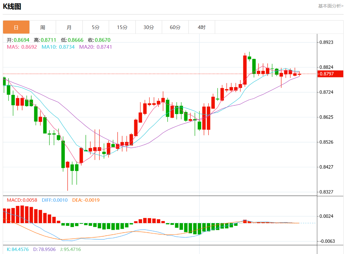This screenshot has width=353, height=254.
Task: Select the 周 weekly chart tab
Action: [43, 27]
